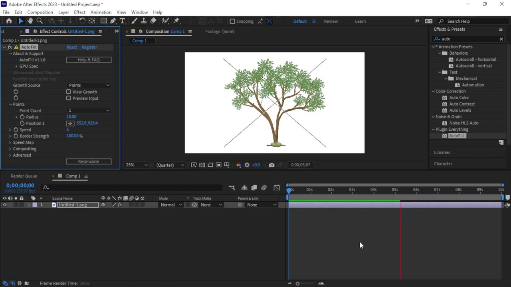The height and width of the screenshot is (287, 511).
Task: Open Composition Mini-Flowchart in timeline
Action: 232,188
